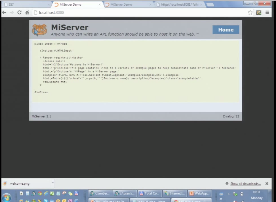
Task: Dismiss the downloads bar
Action: (267, 184)
